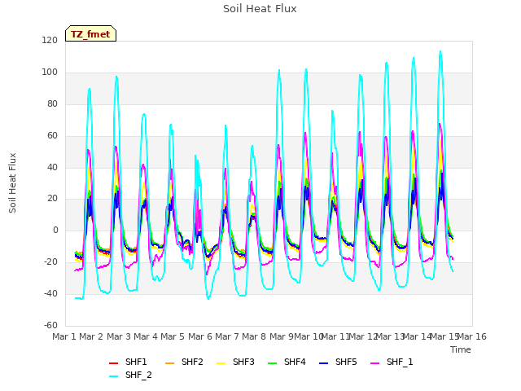Click the 100 y-axis tick label

(x=50, y=72)
